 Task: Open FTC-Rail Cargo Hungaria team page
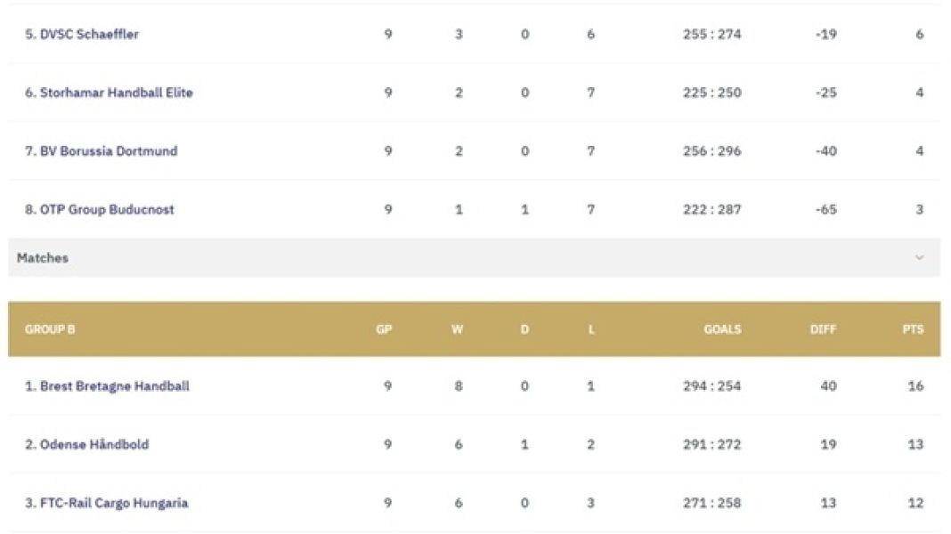point(106,503)
